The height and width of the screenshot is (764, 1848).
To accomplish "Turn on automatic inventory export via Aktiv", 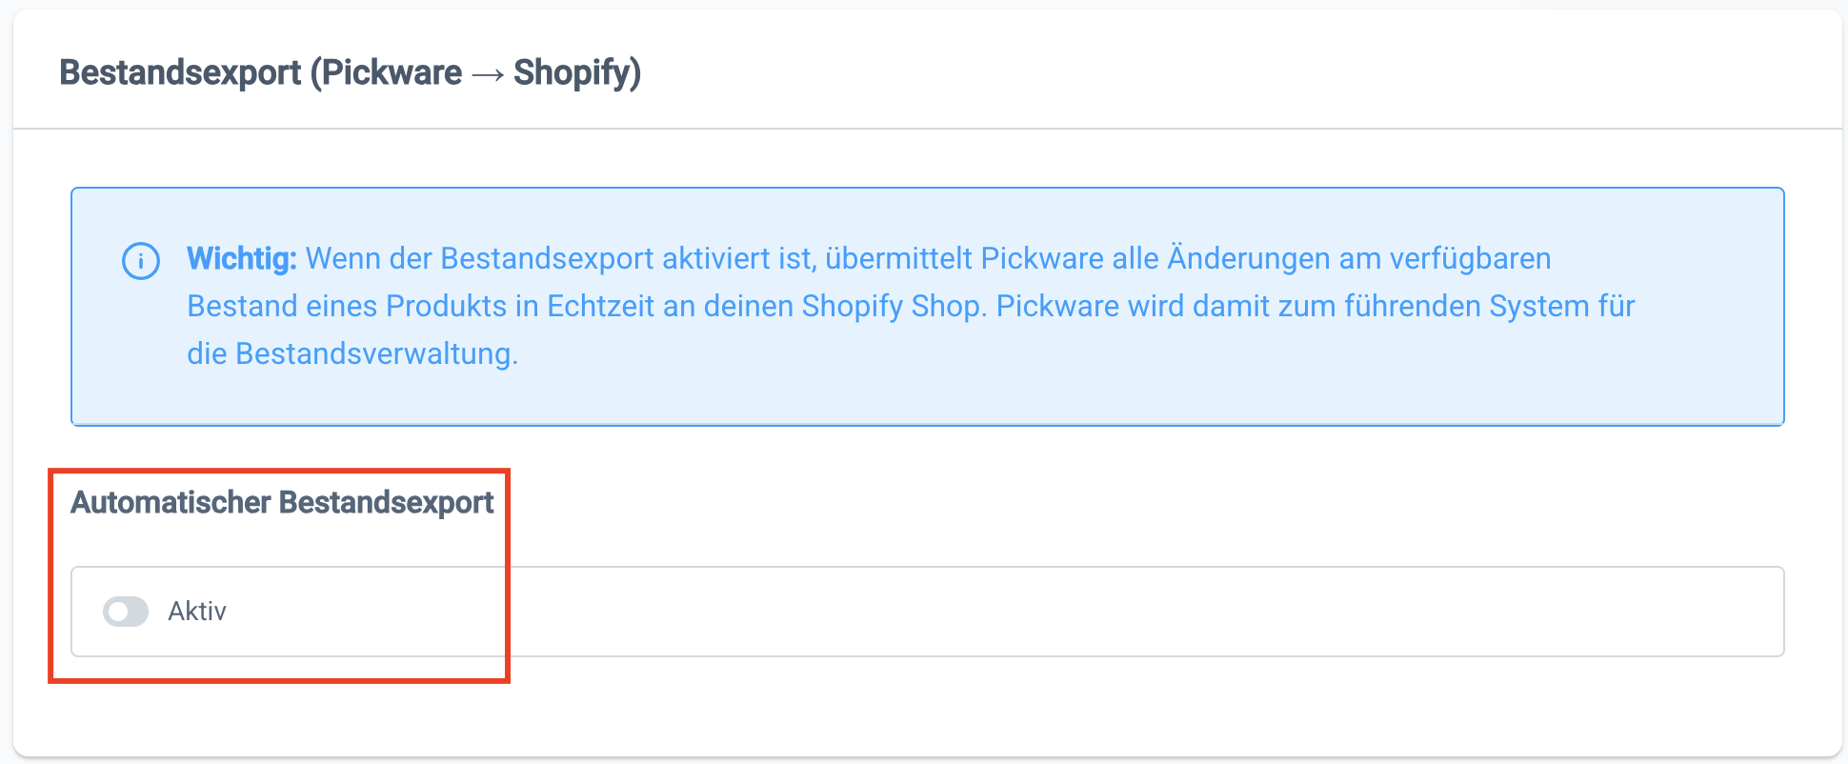I will 127,611.
